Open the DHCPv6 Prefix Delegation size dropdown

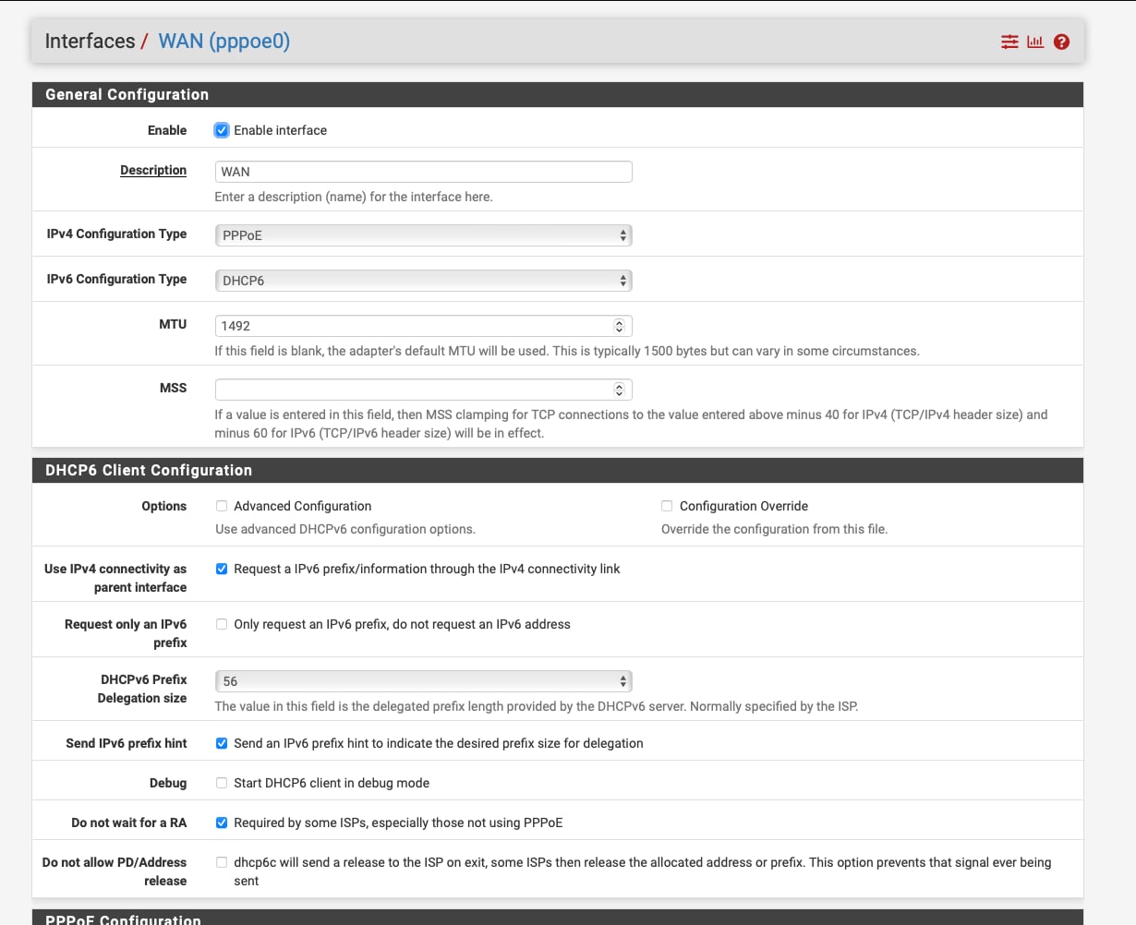(423, 681)
